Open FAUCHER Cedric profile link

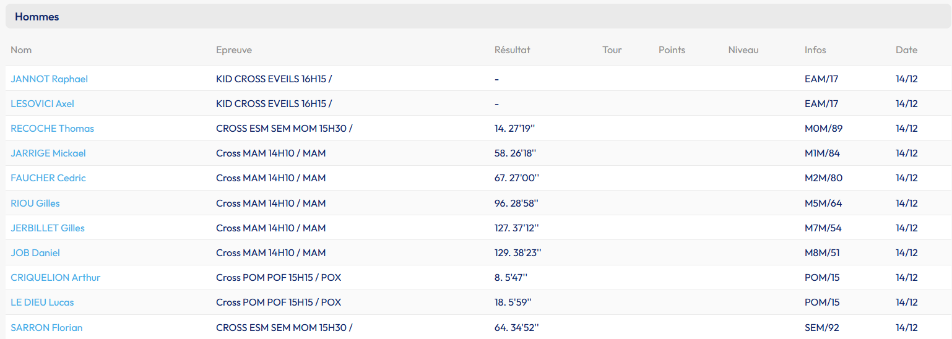pos(48,178)
